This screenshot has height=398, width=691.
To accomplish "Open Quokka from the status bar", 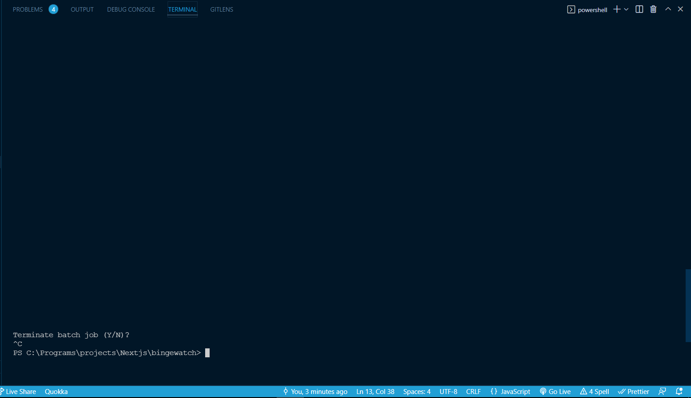I will (56, 391).
